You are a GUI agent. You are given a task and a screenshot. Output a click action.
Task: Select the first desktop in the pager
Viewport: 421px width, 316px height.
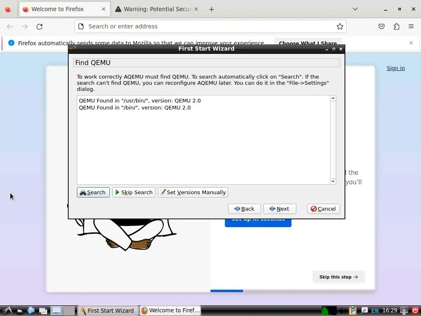pos(56,311)
